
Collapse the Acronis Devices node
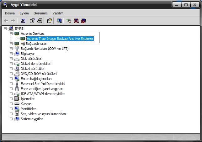point(11,34)
